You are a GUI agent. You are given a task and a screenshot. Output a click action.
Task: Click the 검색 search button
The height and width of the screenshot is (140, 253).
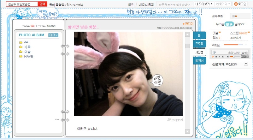tap(43, 4)
